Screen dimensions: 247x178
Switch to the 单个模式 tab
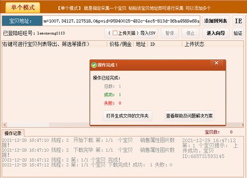pos(23,7)
